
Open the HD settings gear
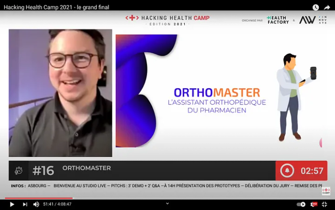click(x=313, y=204)
